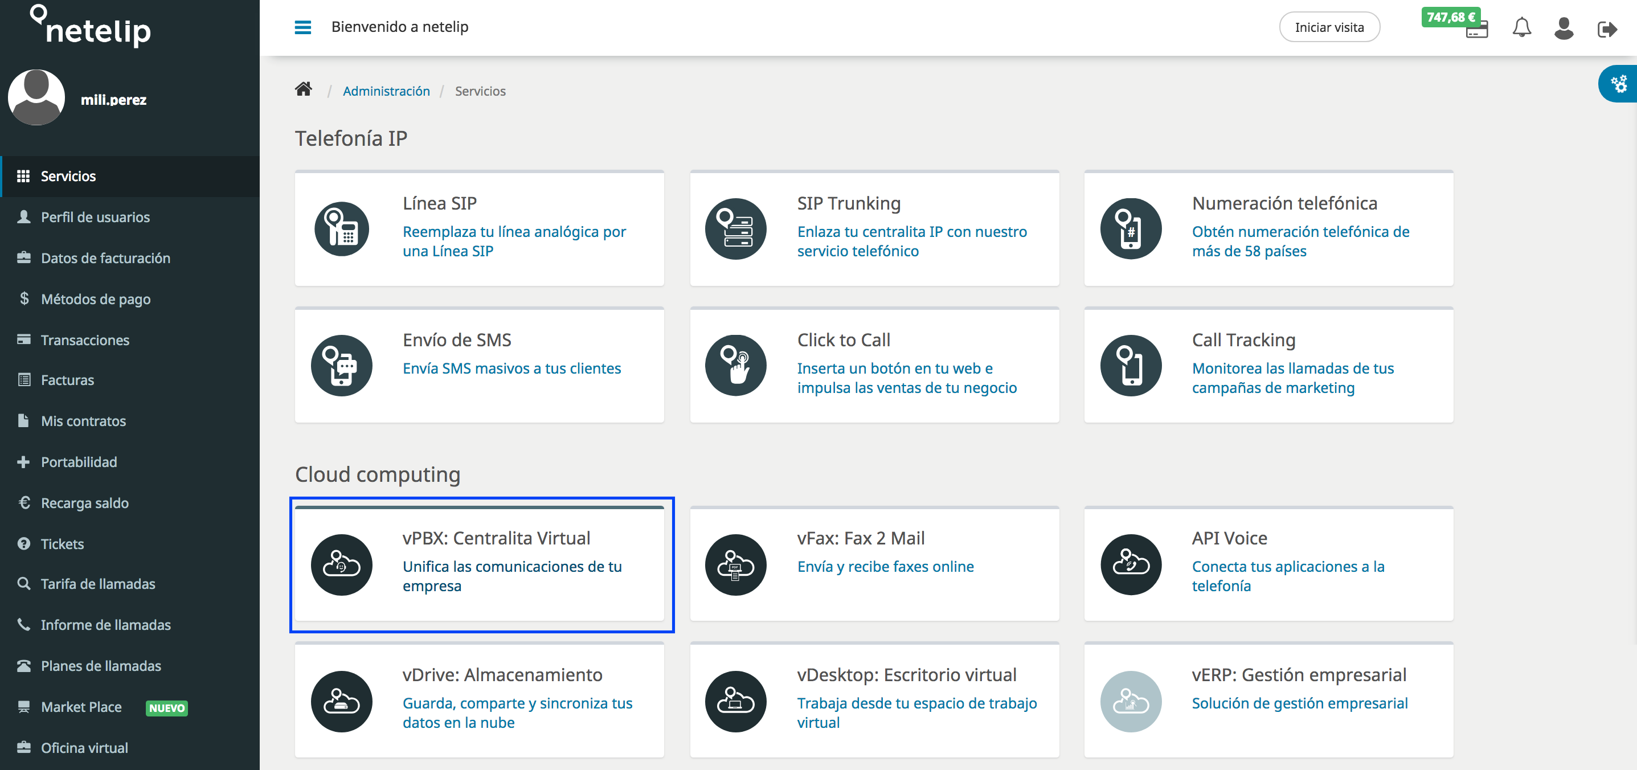Click the Click to Call hand icon
Screen dimensions: 1637x770
(x=735, y=365)
